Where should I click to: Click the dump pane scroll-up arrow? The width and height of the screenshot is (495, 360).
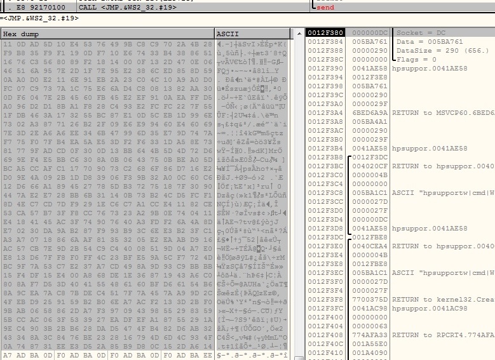click(299, 33)
